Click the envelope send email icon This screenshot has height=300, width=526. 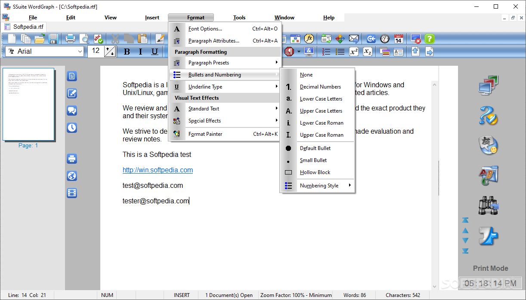(x=354, y=39)
